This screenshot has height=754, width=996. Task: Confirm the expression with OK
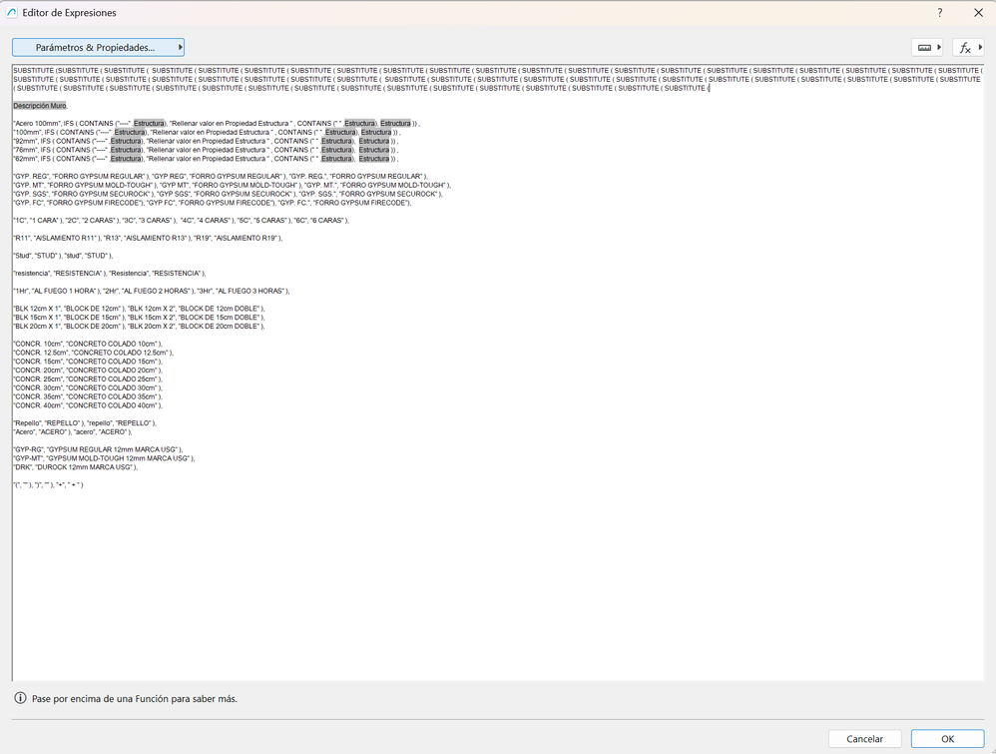pos(947,739)
